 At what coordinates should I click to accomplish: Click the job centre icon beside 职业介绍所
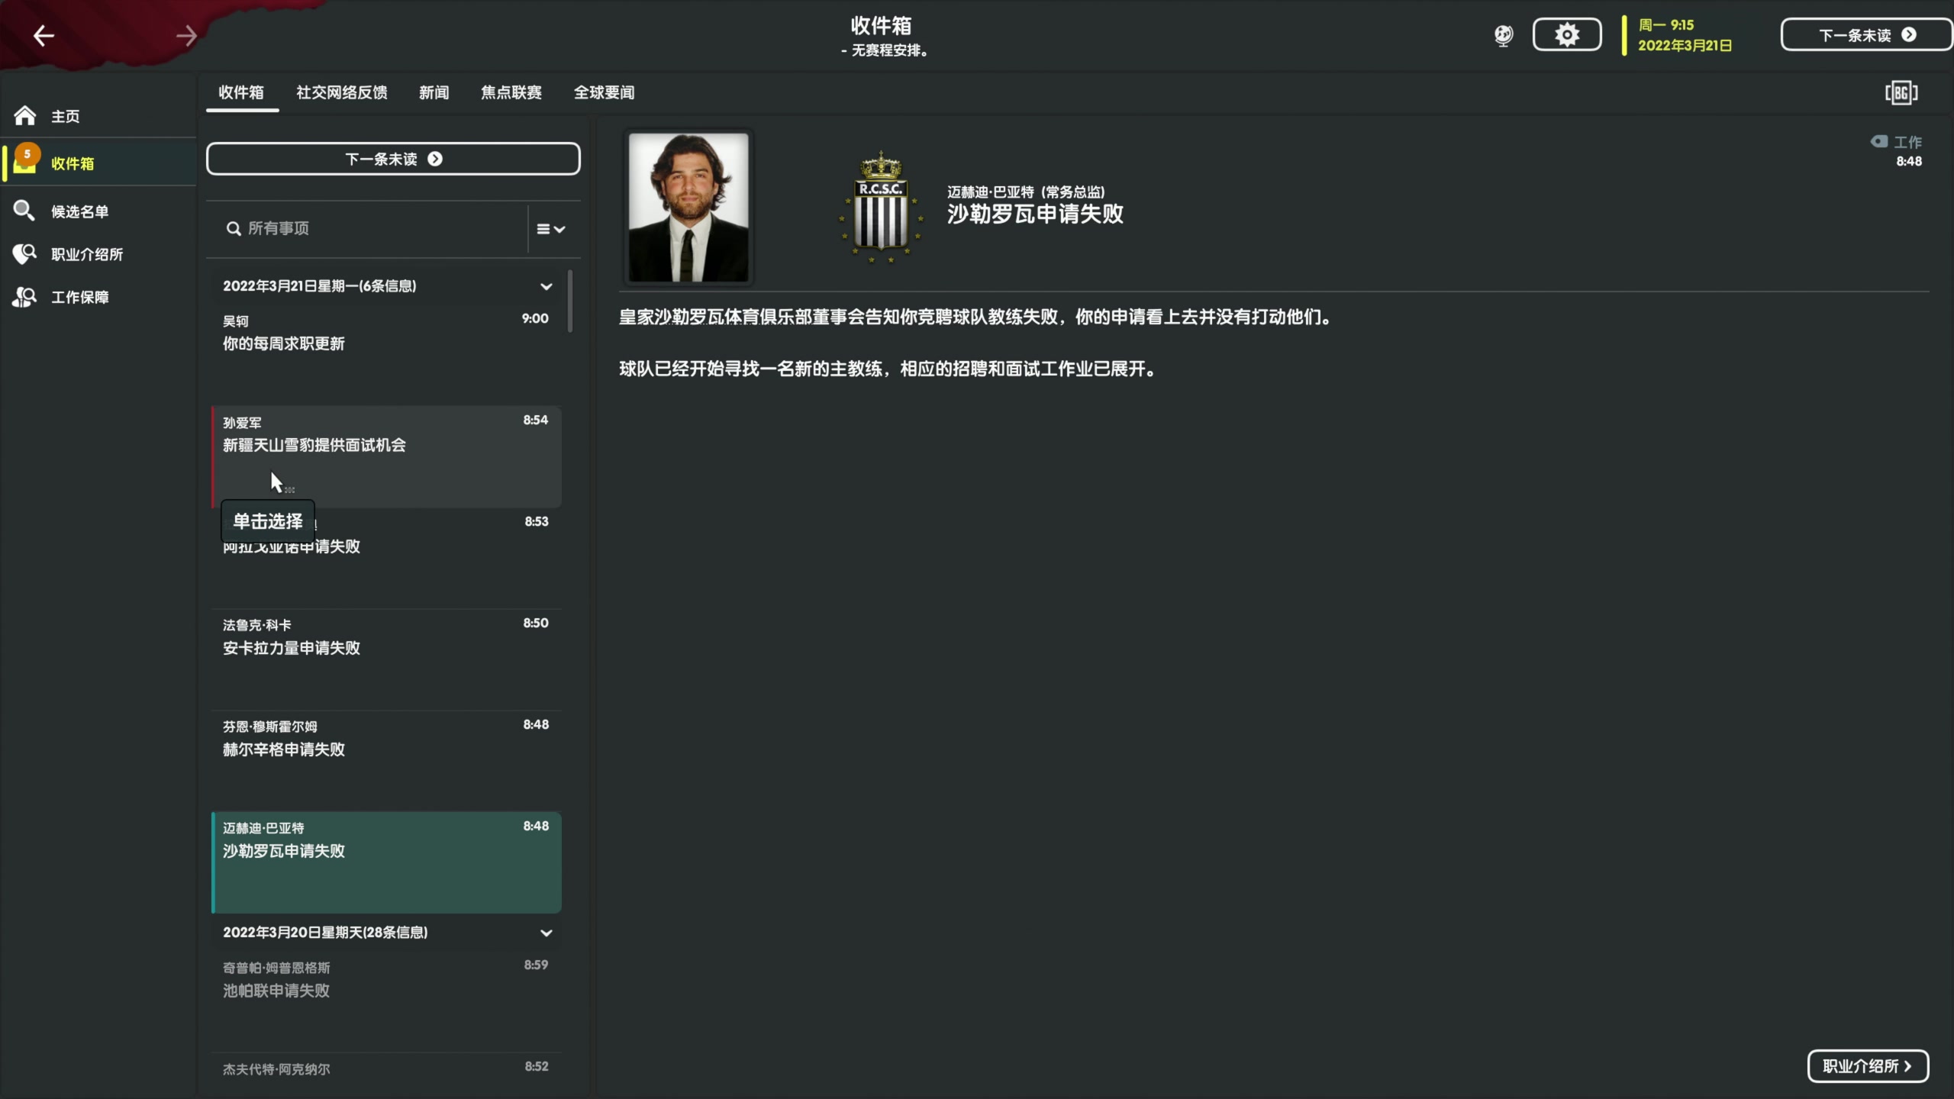coord(24,253)
